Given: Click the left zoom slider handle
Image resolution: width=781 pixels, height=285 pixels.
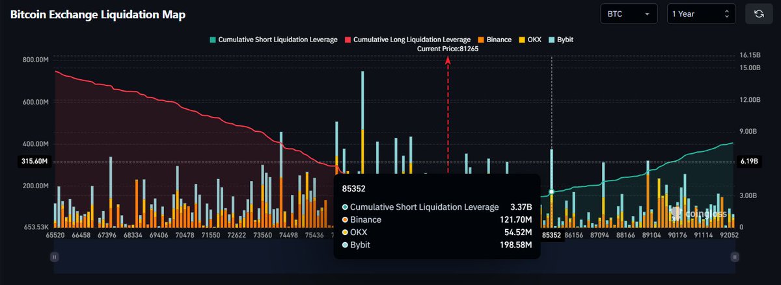Looking at the screenshot, I should pos(54,257).
